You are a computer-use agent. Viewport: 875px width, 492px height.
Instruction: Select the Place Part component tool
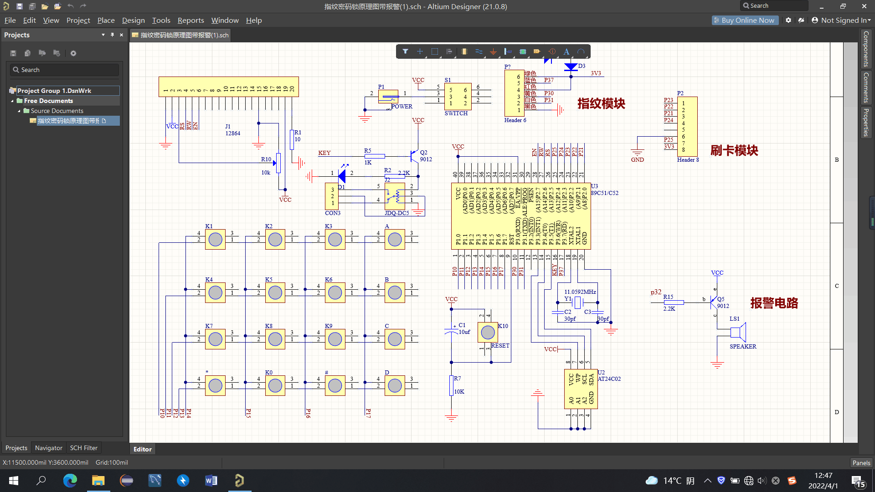pyautogui.click(x=464, y=51)
